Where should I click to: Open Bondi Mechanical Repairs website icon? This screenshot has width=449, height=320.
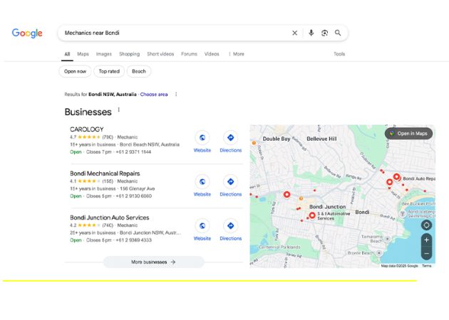202,182
